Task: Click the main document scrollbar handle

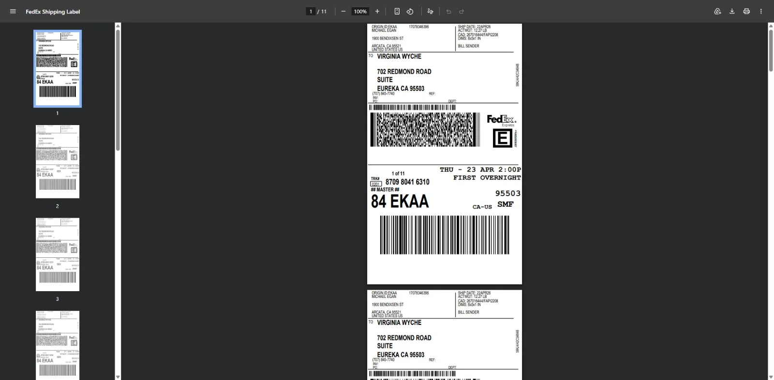Action: point(771,50)
